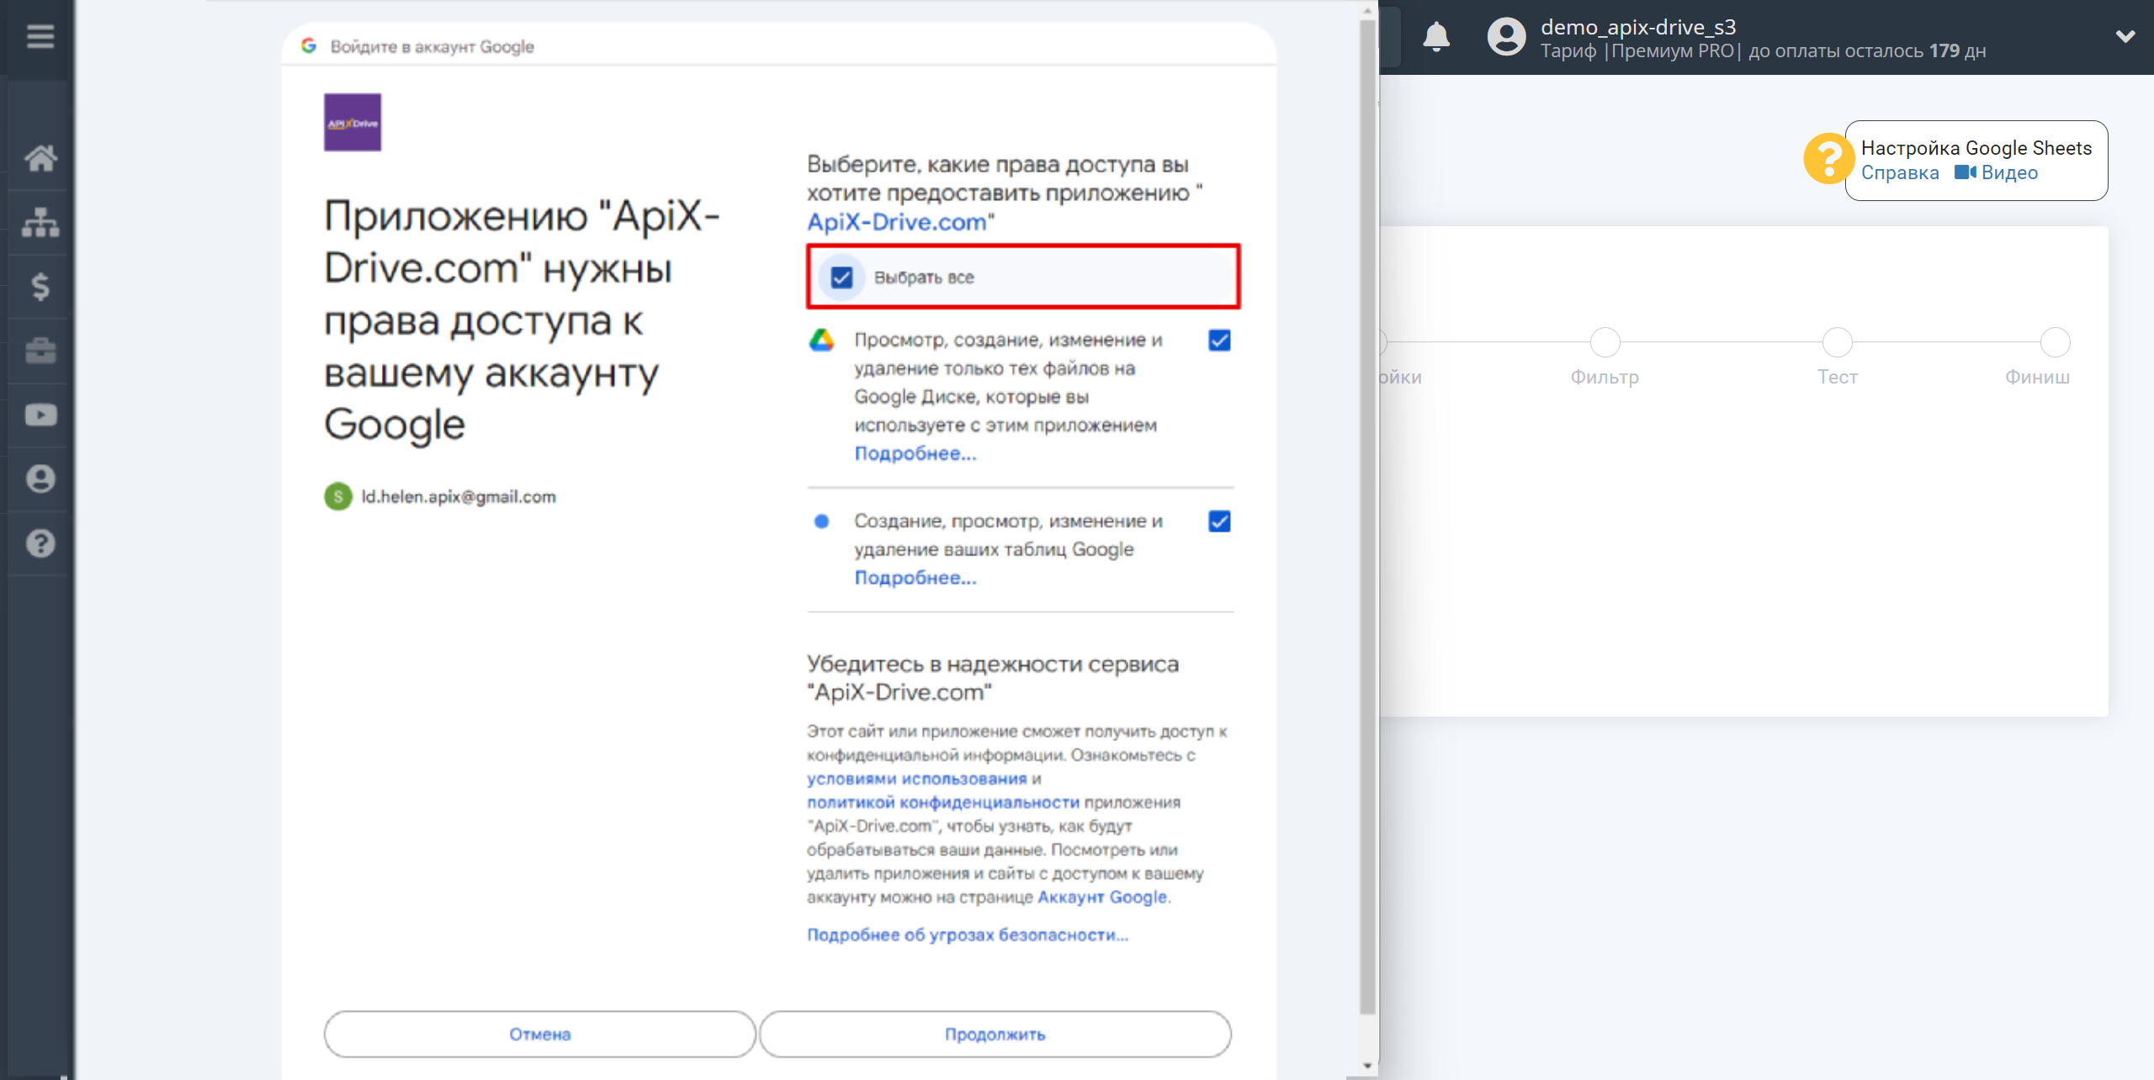Click the user avatar icon in header
This screenshot has height=1080, width=2154.
[x=1506, y=37]
